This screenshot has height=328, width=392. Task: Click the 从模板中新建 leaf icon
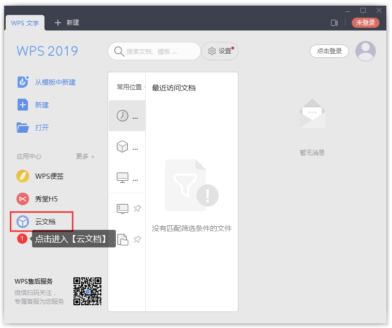tap(23, 82)
